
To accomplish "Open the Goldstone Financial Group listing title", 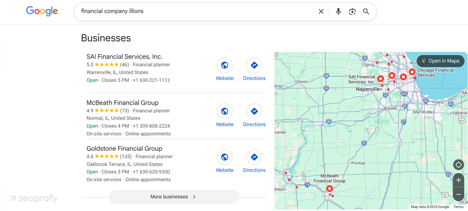I will pyautogui.click(x=125, y=148).
